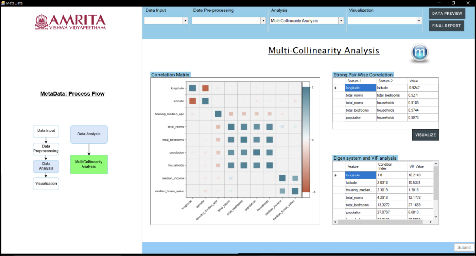Click condition index 13.3272 cell

pos(392,205)
